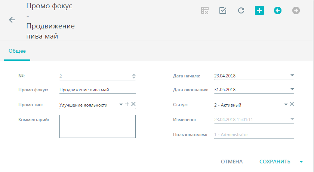
Task: Go to next record via gray arrow
Action: tap(296, 10)
